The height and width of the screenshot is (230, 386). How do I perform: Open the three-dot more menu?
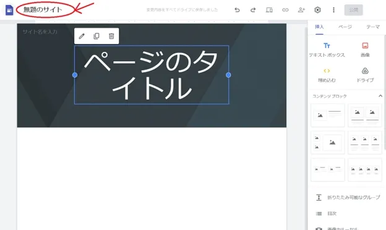click(x=333, y=10)
